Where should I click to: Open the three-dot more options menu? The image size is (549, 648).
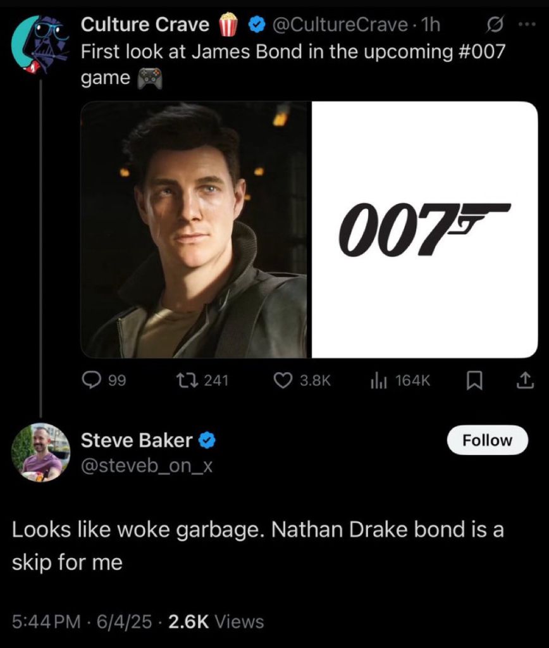click(x=526, y=25)
